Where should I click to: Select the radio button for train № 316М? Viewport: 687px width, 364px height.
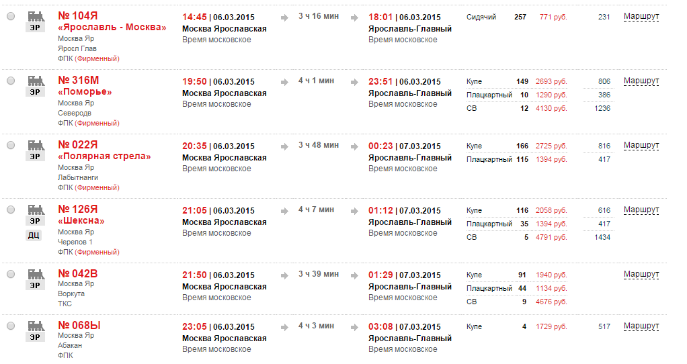[11, 81]
